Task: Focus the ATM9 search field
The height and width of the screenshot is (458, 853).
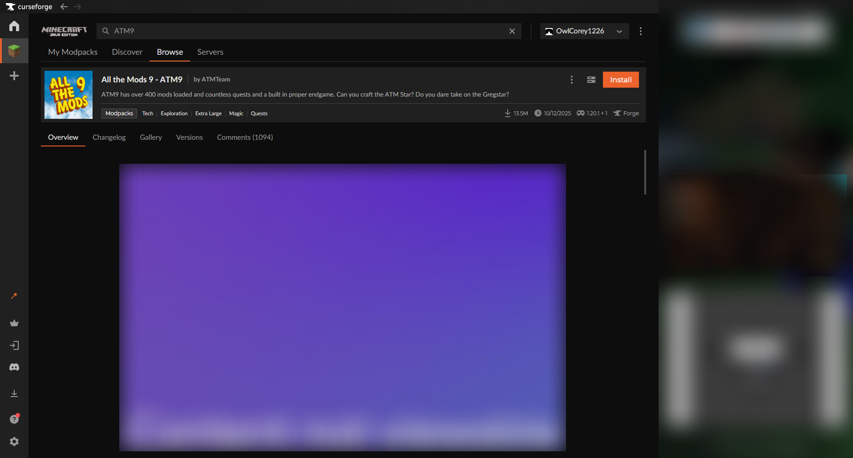Action: [x=309, y=31]
